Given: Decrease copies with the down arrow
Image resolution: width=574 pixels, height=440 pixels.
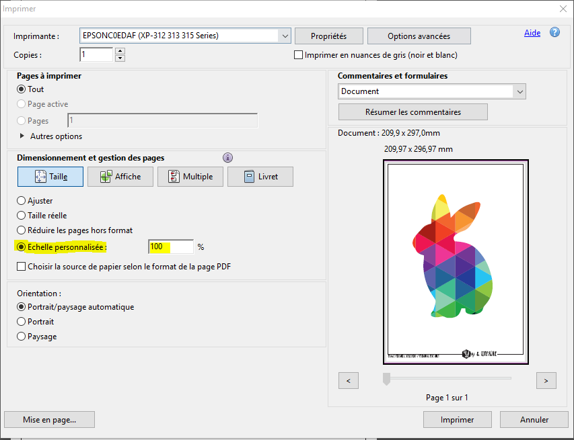Looking at the screenshot, I should tap(120, 58).
